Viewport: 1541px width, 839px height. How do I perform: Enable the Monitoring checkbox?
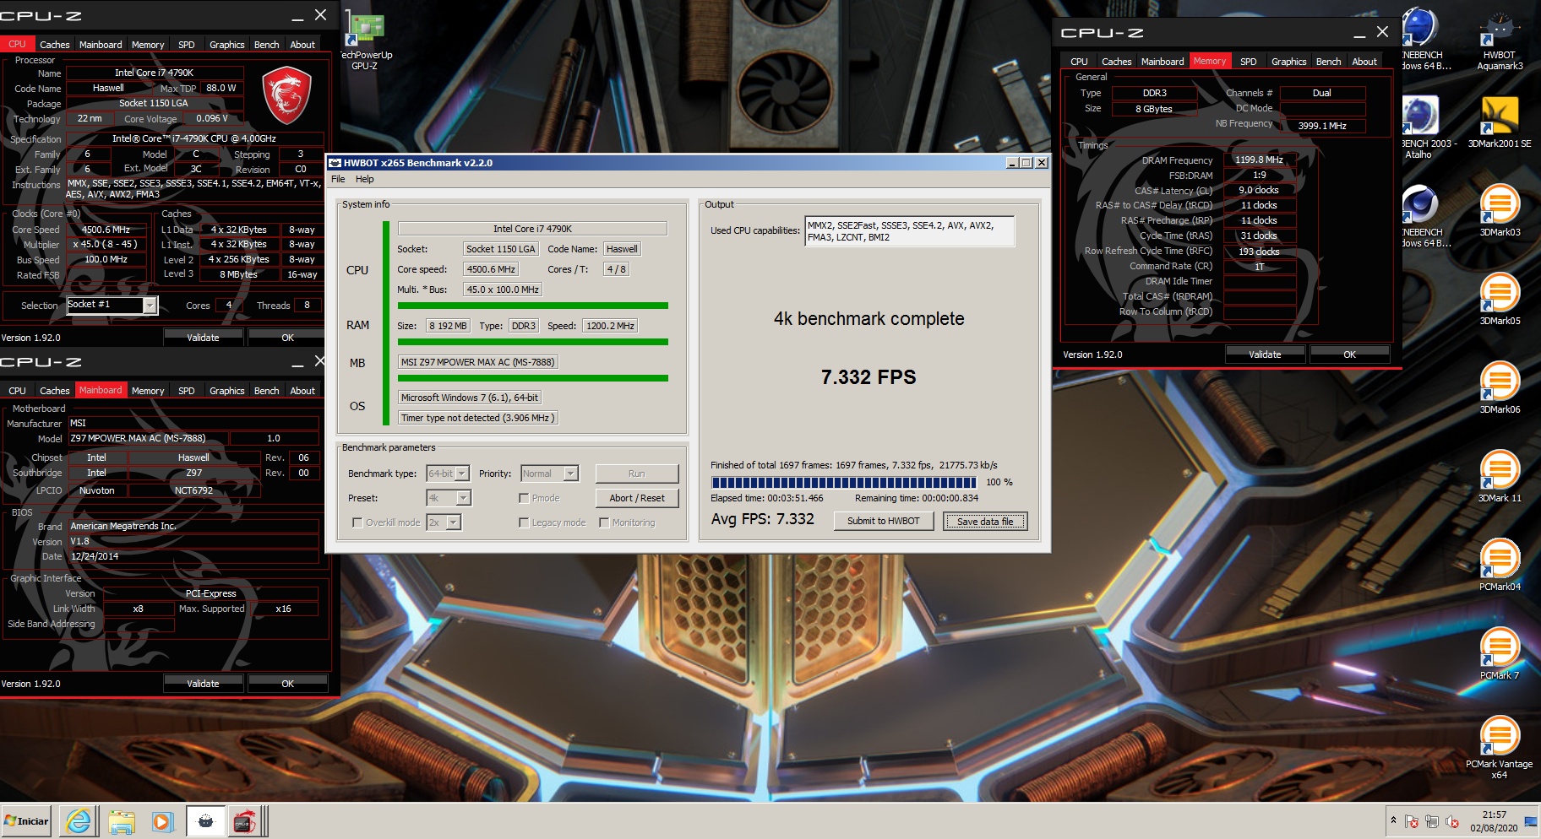pyautogui.click(x=604, y=522)
